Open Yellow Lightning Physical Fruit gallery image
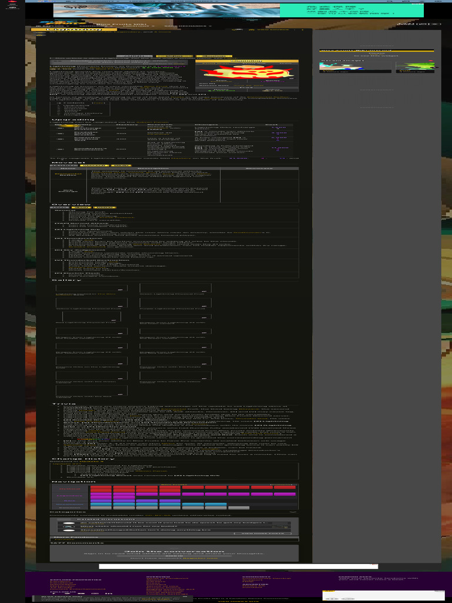 click(x=91, y=303)
